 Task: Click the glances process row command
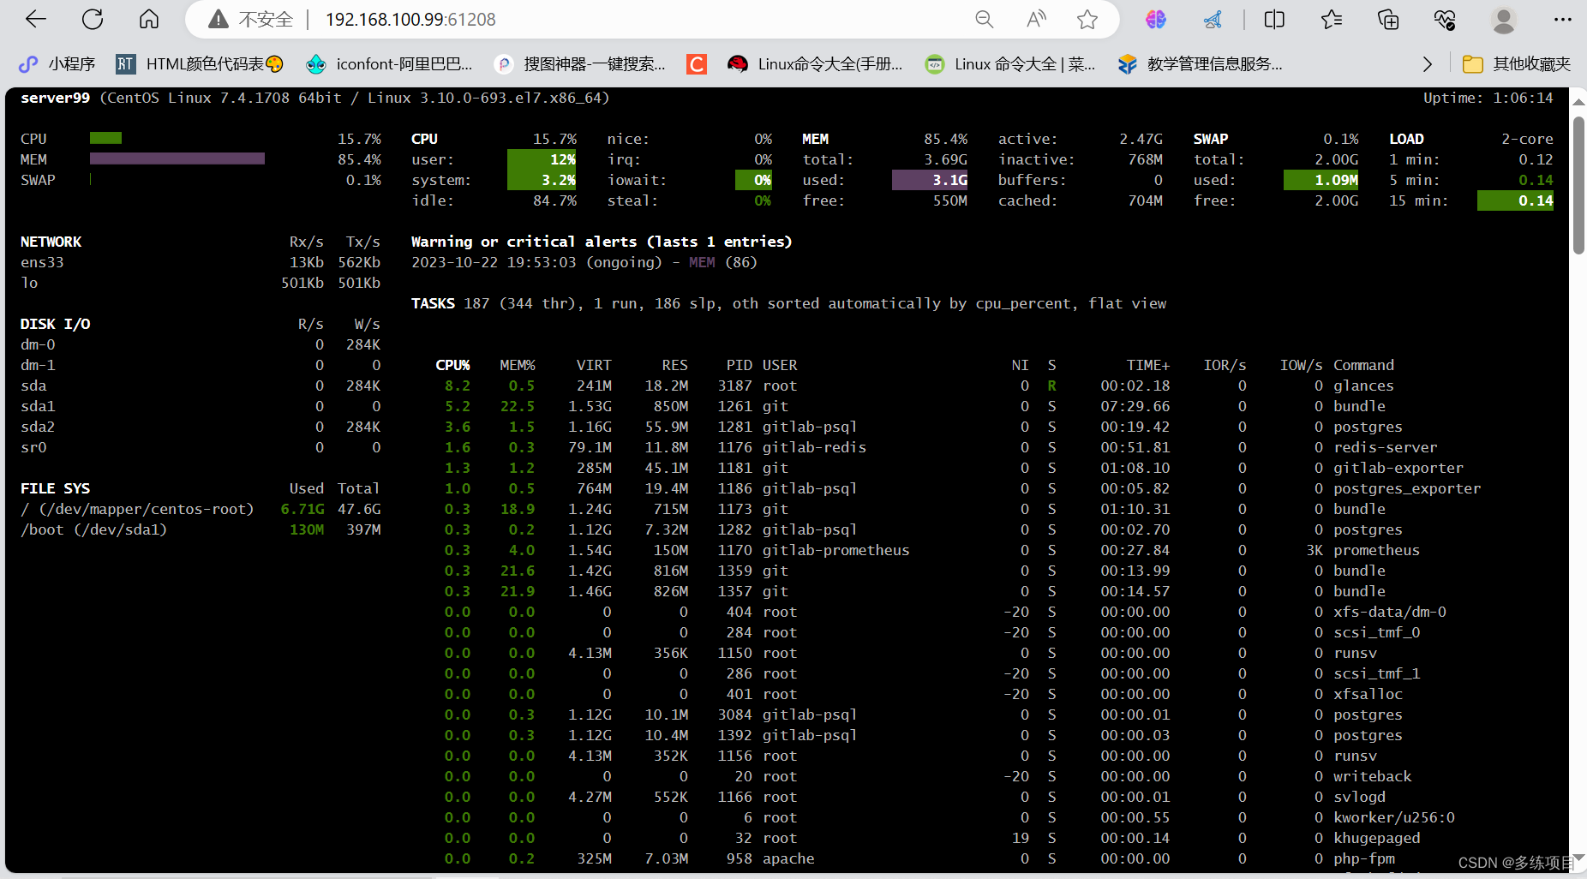pyautogui.click(x=1364, y=386)
